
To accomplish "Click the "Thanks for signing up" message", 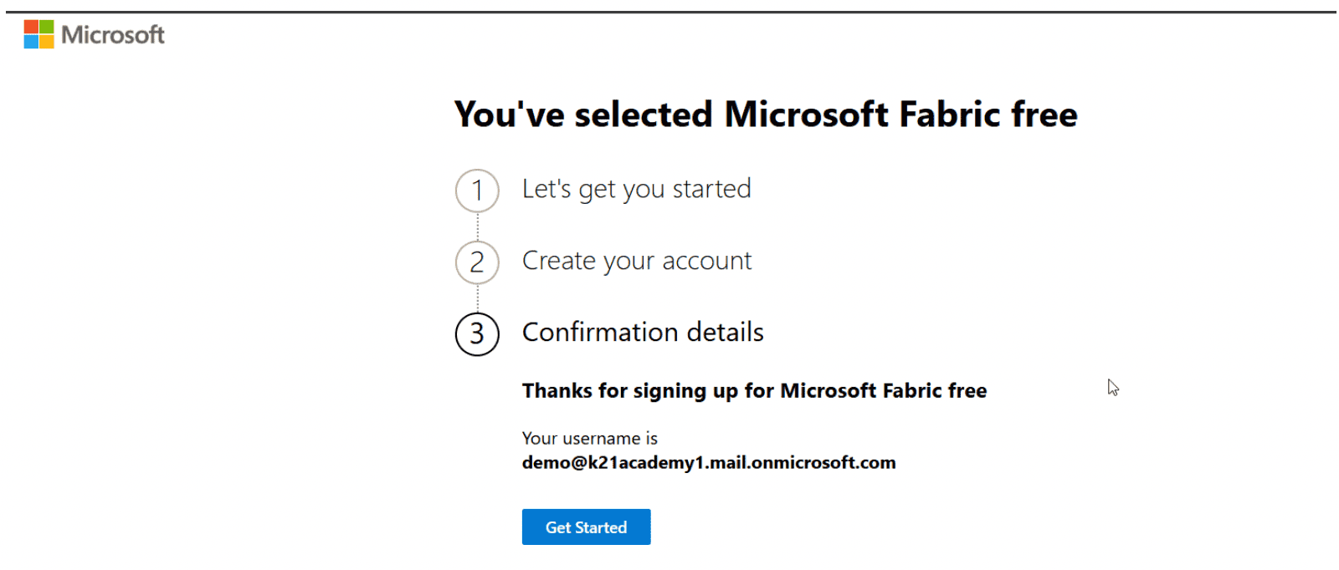I will [x=753, y=390].
